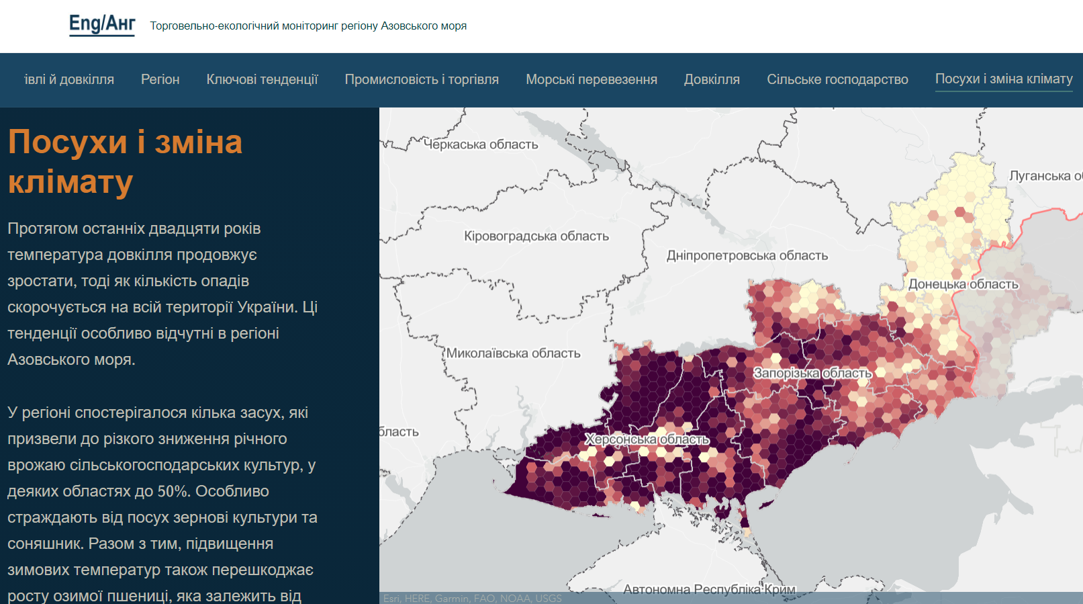This screenshot has width=1083, height=604.
Task: Click the Запорізька область map label
Action: tap(812, 373)
